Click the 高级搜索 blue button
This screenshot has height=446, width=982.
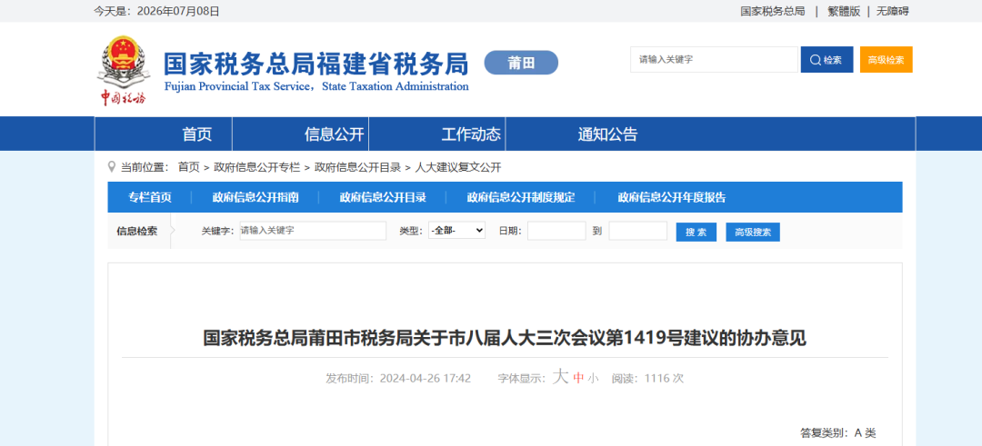(753, 232)
